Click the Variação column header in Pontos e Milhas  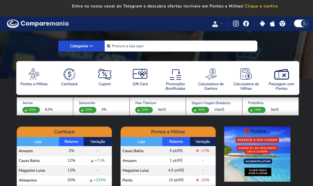click(x=203, y=141)
